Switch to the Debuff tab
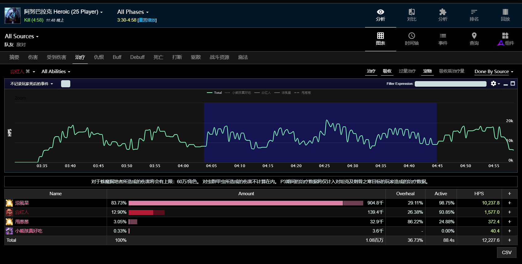 (138, 57)
